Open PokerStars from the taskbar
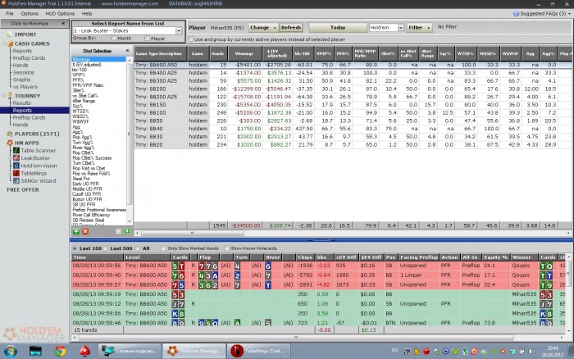This screenshot has width=574, height=359. [85, 352]
